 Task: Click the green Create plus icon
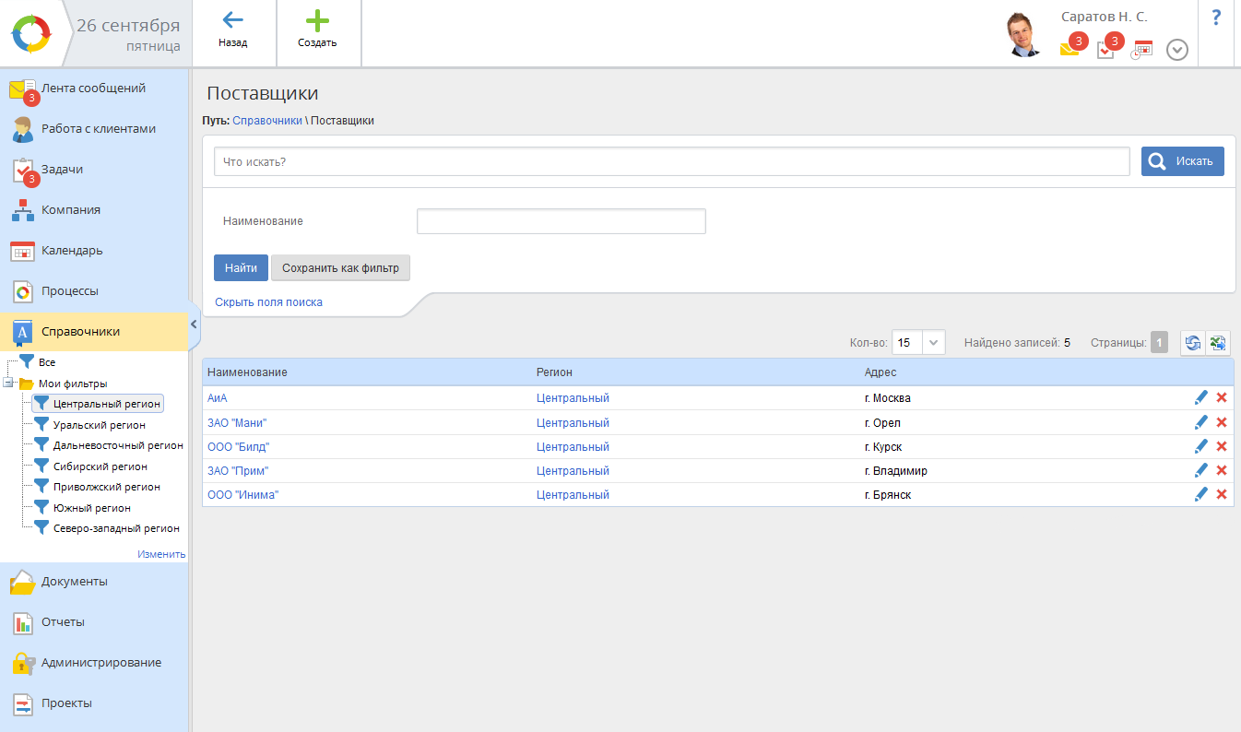pyautogui.click(x=317, y=21)
